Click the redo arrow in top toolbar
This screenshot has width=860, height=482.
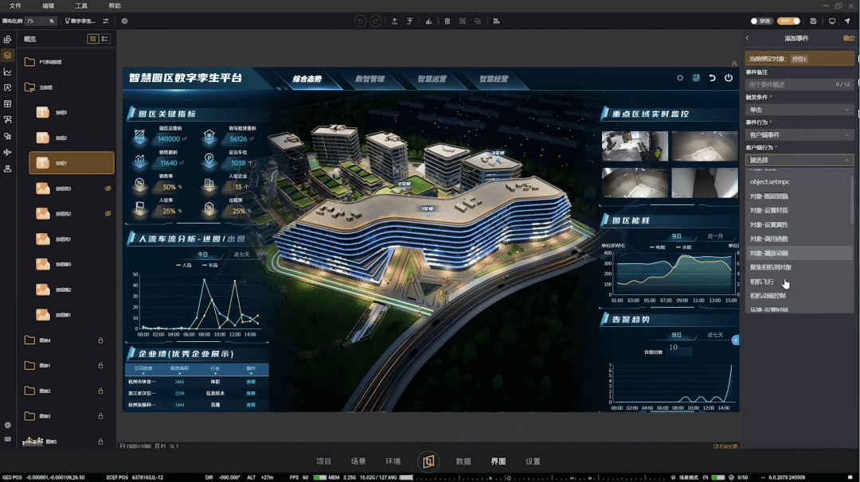375,21
